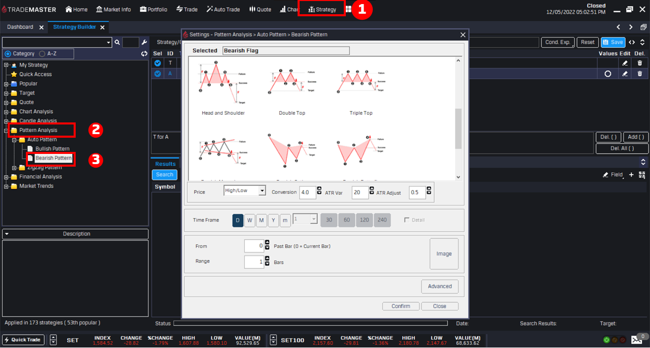Select the A-Z radio button
The width and height of the screenshot is (650, 348).
(x=42, y=54)
